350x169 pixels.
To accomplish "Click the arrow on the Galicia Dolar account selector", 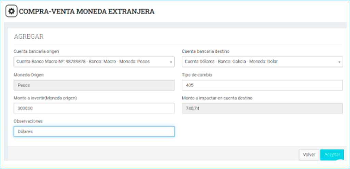I will point(339,62).
